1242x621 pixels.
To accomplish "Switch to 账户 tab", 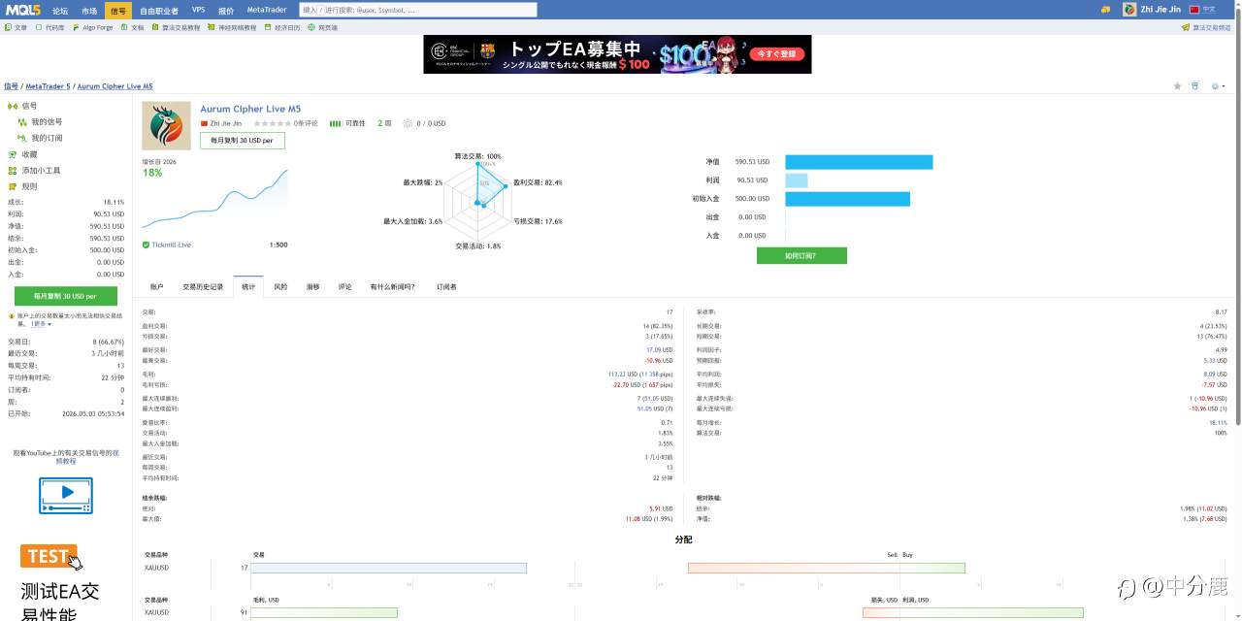I will [157, 287].
